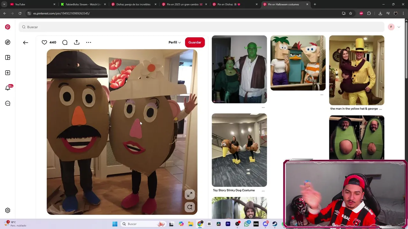Open the Shrek and Fiona costume pin
This screenshot has height=229, width=408.
239,69
